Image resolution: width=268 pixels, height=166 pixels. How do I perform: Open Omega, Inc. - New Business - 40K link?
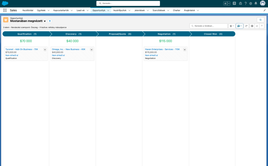pos(68,49)
